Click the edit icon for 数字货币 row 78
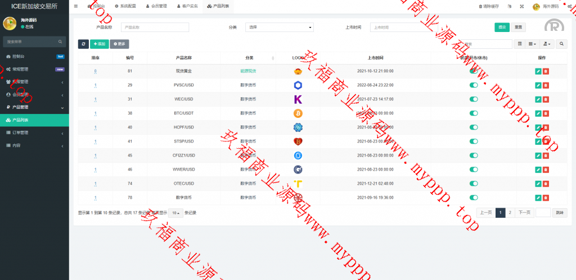Screen dimensions: 576x280 click(538, 198)
